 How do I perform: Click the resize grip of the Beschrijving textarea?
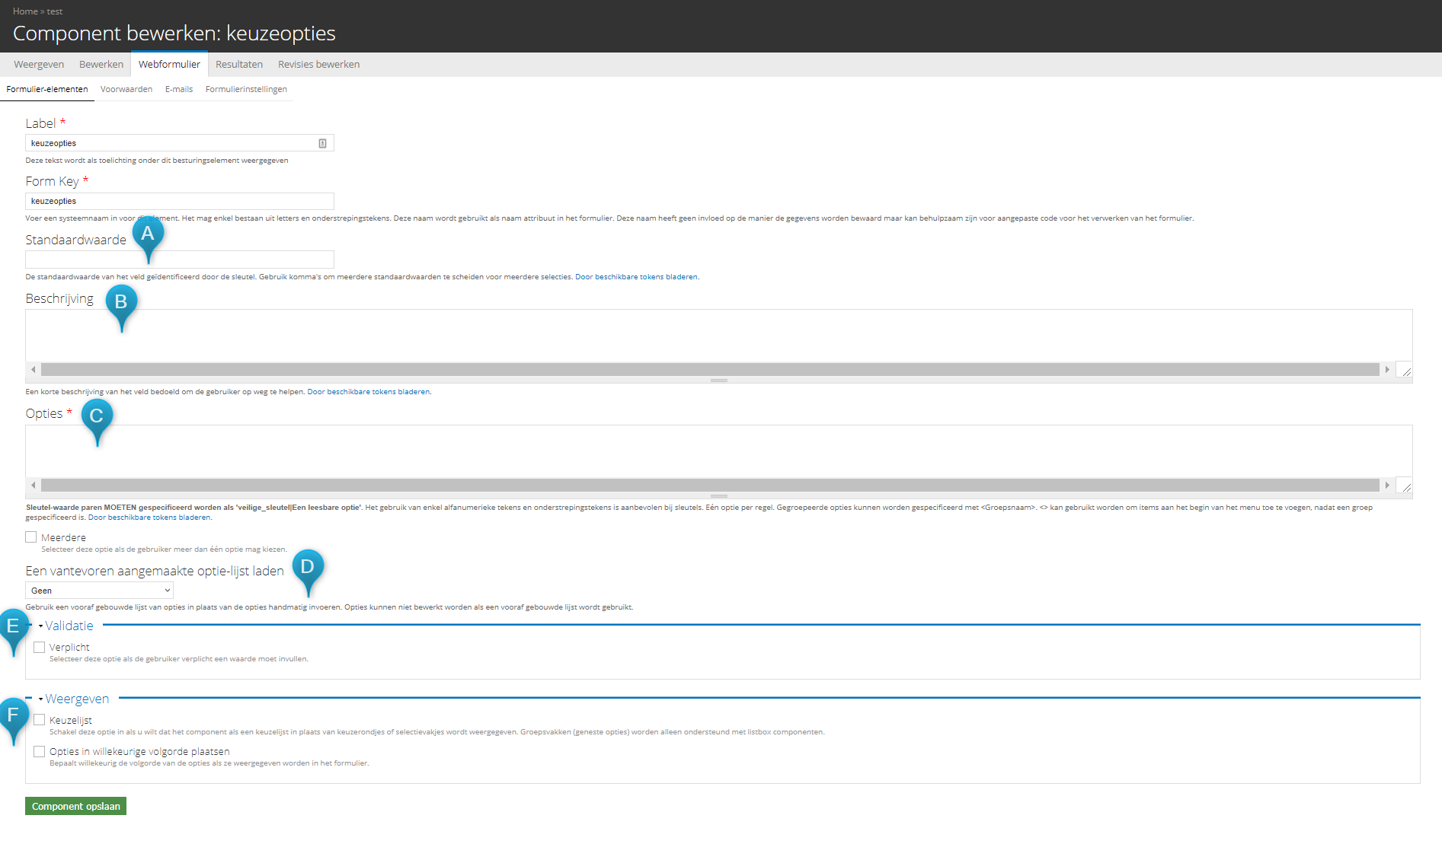pyautogui.click(x=1406, y=371)
